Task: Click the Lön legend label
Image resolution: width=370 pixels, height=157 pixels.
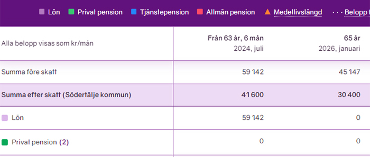Action: click(54, 12)
